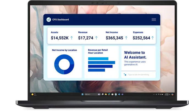189x111 pixels.
Task: Open File Explorer from the taskbar
Action: pyautogui.click(x=106, y=94)
